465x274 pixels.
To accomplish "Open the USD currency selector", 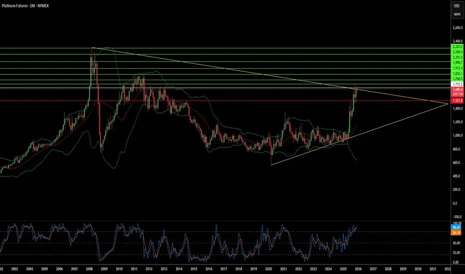I will tap(457, 6).
